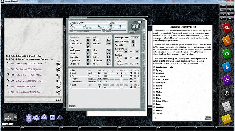Image resolution: width=235 pixels, height=131 pixels.
Task: Expand the Damage Bonus +1D6 arrow
Action: coord(138,38)
